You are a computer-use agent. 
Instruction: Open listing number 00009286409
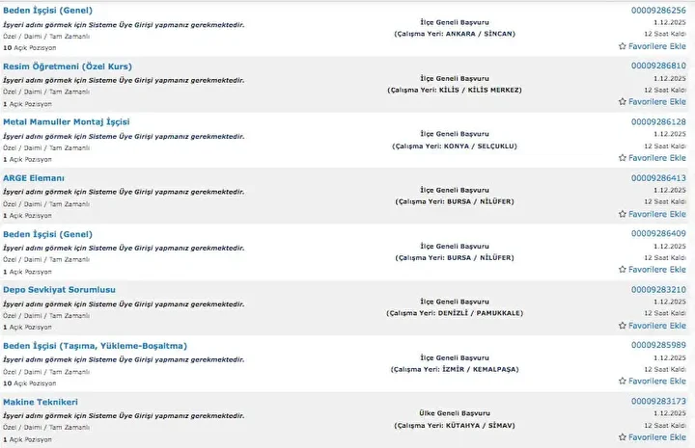[x=658, y=233]
